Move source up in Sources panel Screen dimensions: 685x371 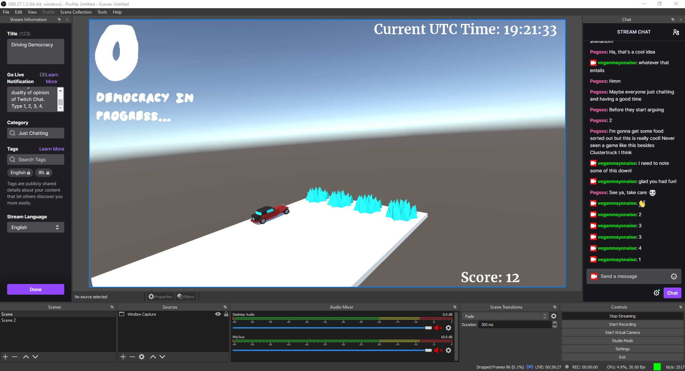click(x=153, y=357)
